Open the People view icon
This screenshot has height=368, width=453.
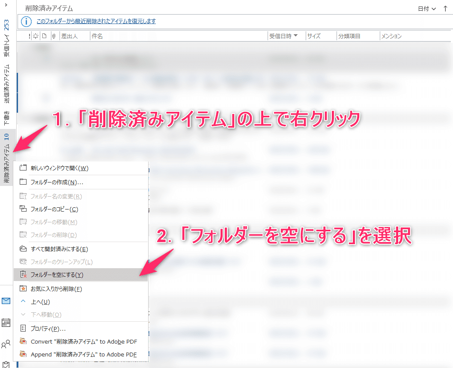click(x=6, y=343)
